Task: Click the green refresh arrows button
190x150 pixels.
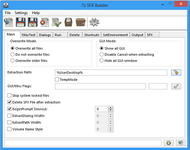Action: click(x=169, y=143)
